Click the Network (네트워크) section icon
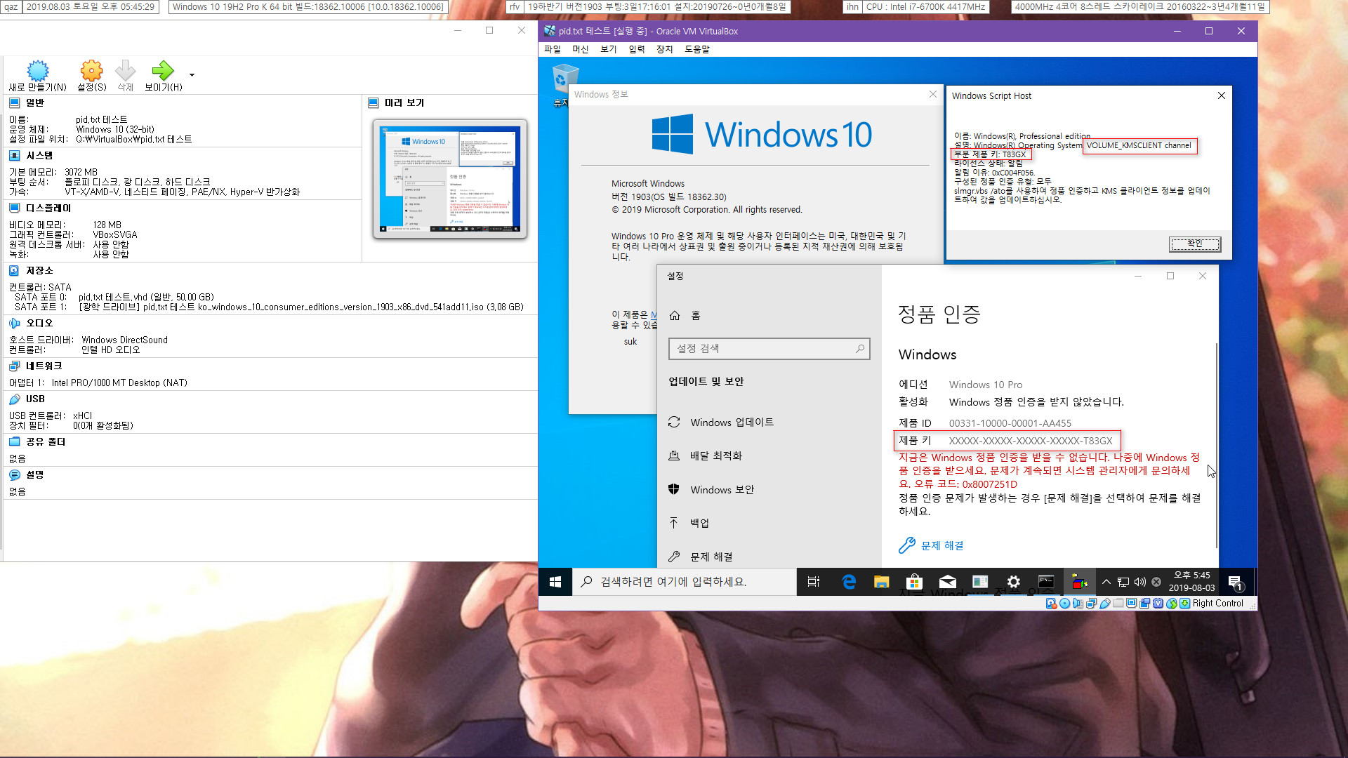The image size is (1348, 758). click(x=15, y=366)
